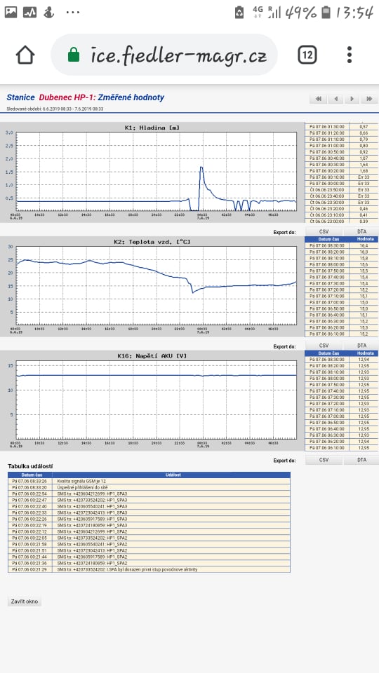Click the Událost column header in the events table
The height and width of the screenshot is (673, 379).
pos(171,475)
